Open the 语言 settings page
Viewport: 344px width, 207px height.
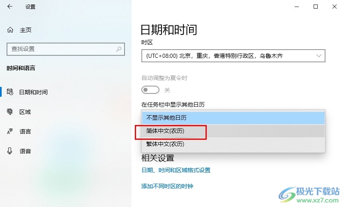[25, 132]
